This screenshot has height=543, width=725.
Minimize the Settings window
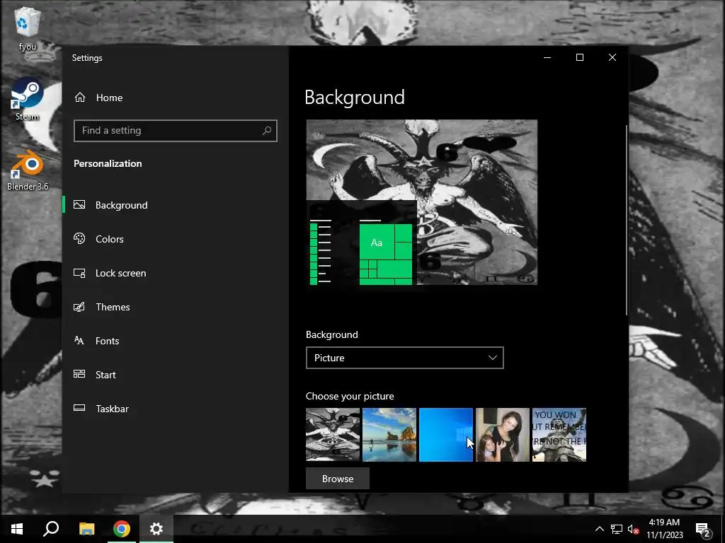click(547, 57)
